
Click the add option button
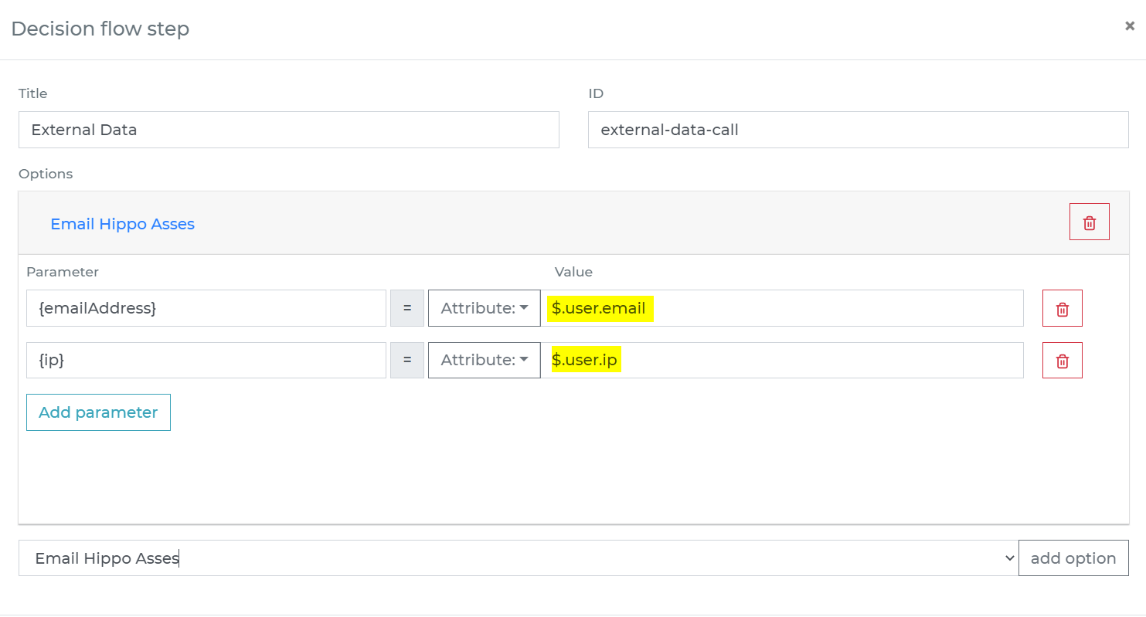click(1073, 558)
